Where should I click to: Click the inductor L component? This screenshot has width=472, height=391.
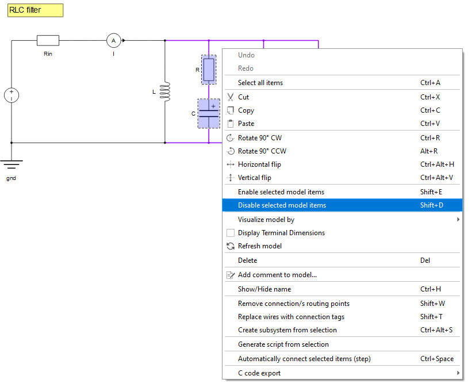(x=165, y=91)
